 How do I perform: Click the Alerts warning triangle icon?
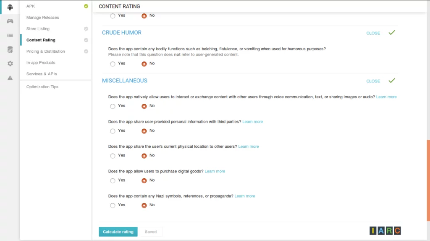[x=9, y=77]
